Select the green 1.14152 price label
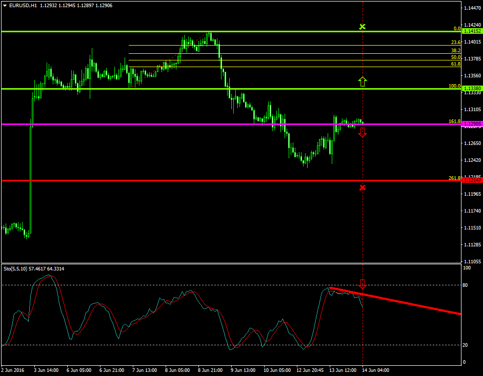 pos(472,31)
